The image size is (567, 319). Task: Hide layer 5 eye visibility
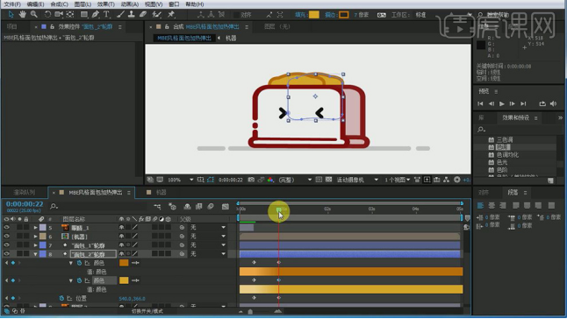6,227
